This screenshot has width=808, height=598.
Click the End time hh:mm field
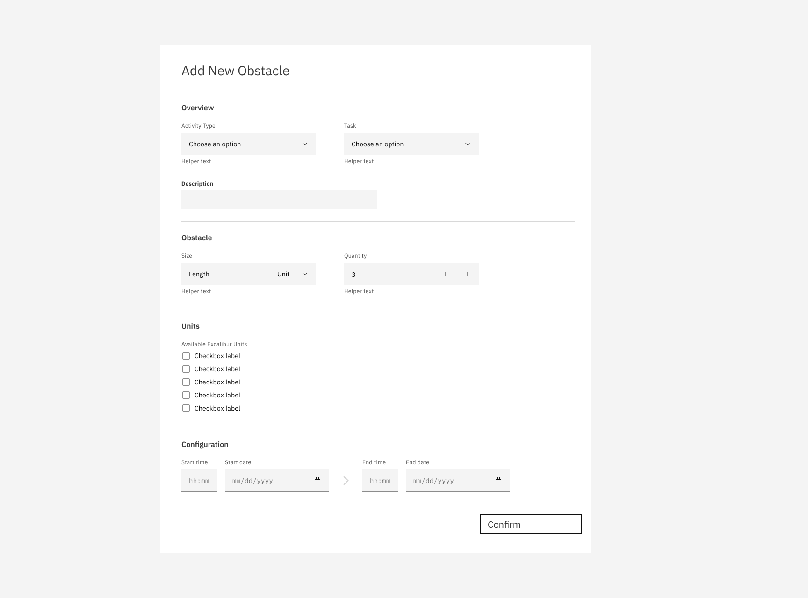(380, 481)
